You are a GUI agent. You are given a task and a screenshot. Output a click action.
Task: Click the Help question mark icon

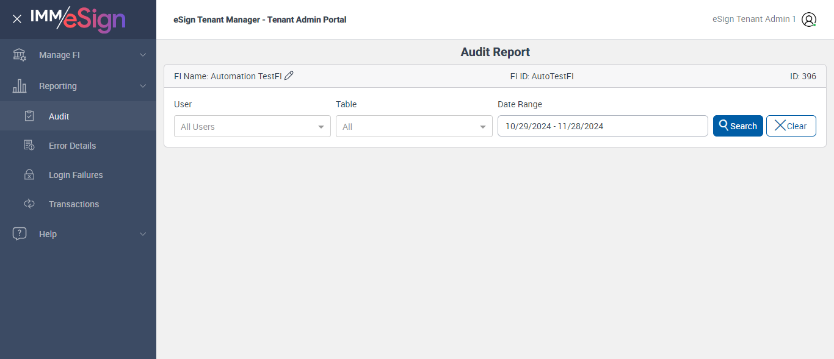[20, 234]
